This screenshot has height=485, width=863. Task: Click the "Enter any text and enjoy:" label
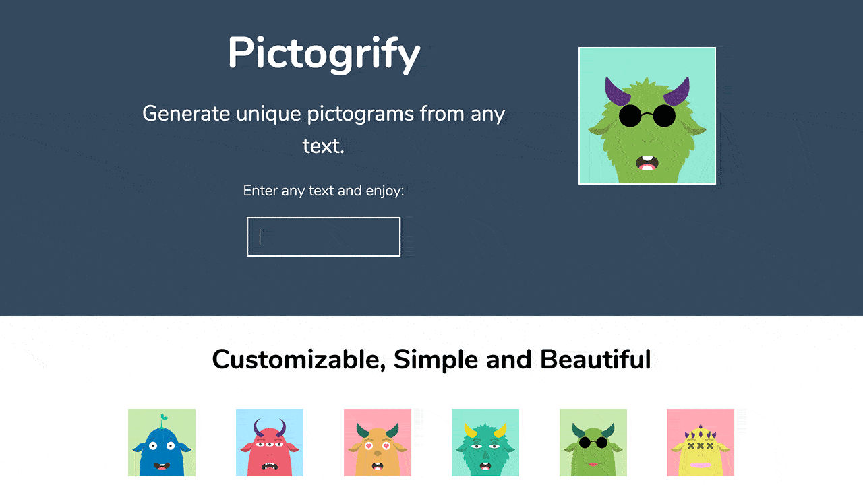click(324, 191)
